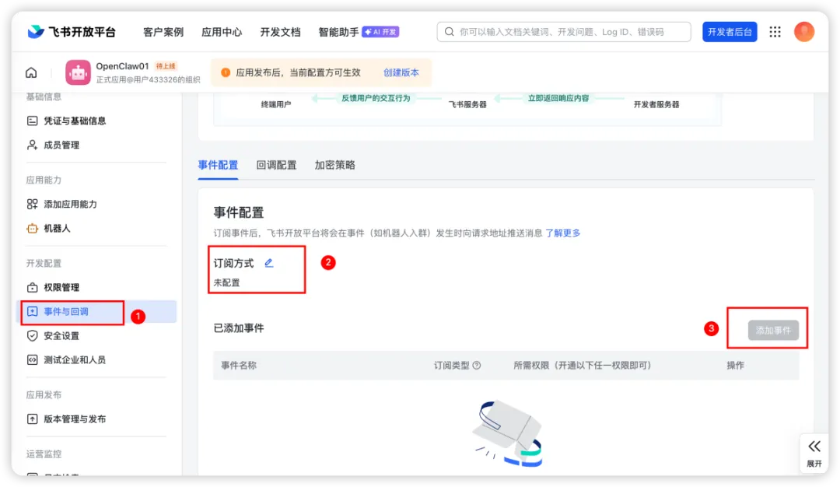Screen dimensions: 840x487
Task: Click the 开发者后台 button
Action: [730, 32]
